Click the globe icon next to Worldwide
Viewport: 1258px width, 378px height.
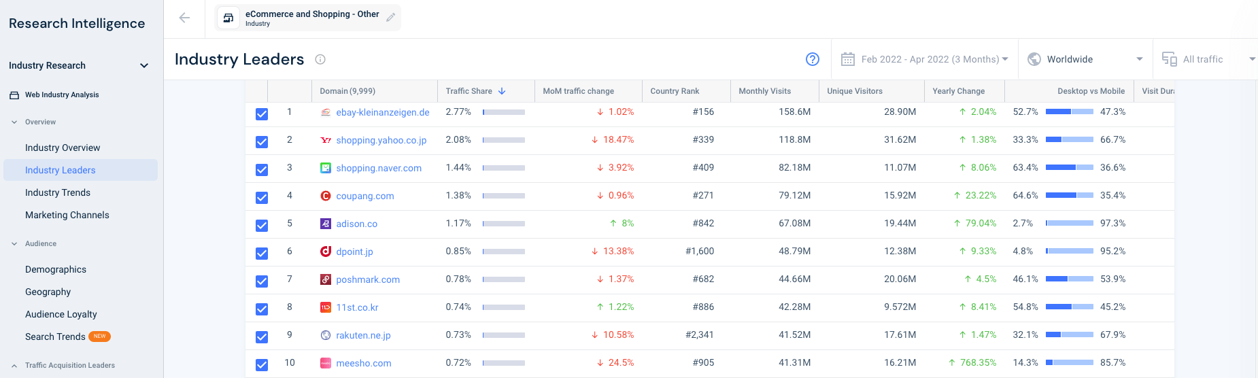click(1034, 59)
